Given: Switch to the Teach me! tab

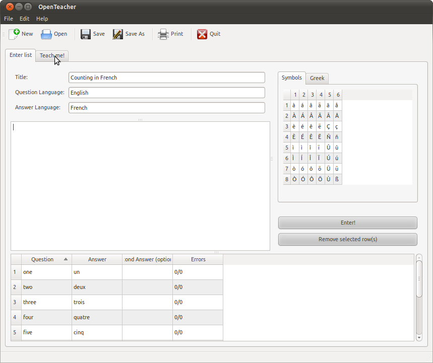Looking at the screenshot, I should (x=52, y=55).
